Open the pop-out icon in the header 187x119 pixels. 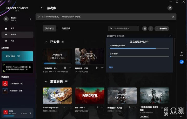(x=170, y=8)
